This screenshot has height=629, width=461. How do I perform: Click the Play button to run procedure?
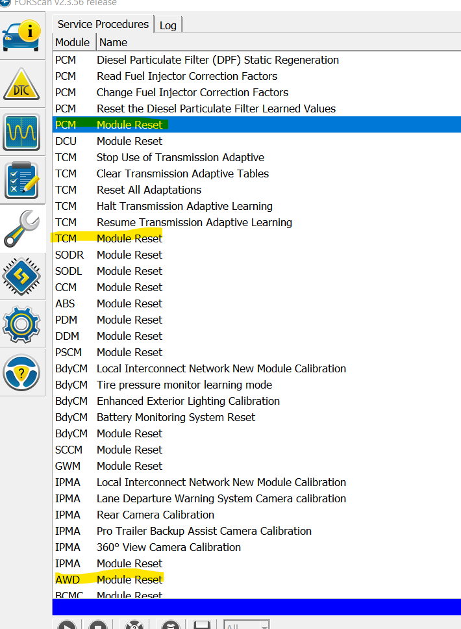(67, 624)
